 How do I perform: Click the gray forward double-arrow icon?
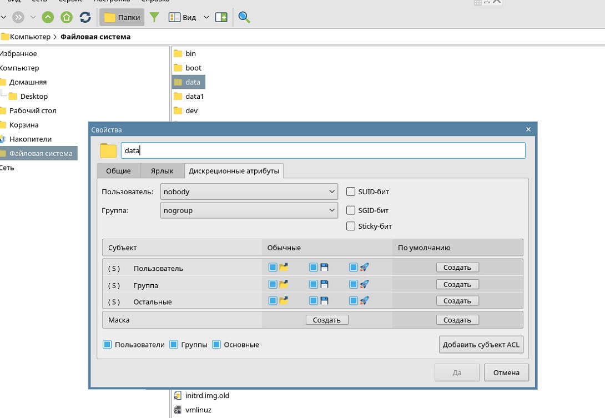pyautogui.click(x=18, y=17)
